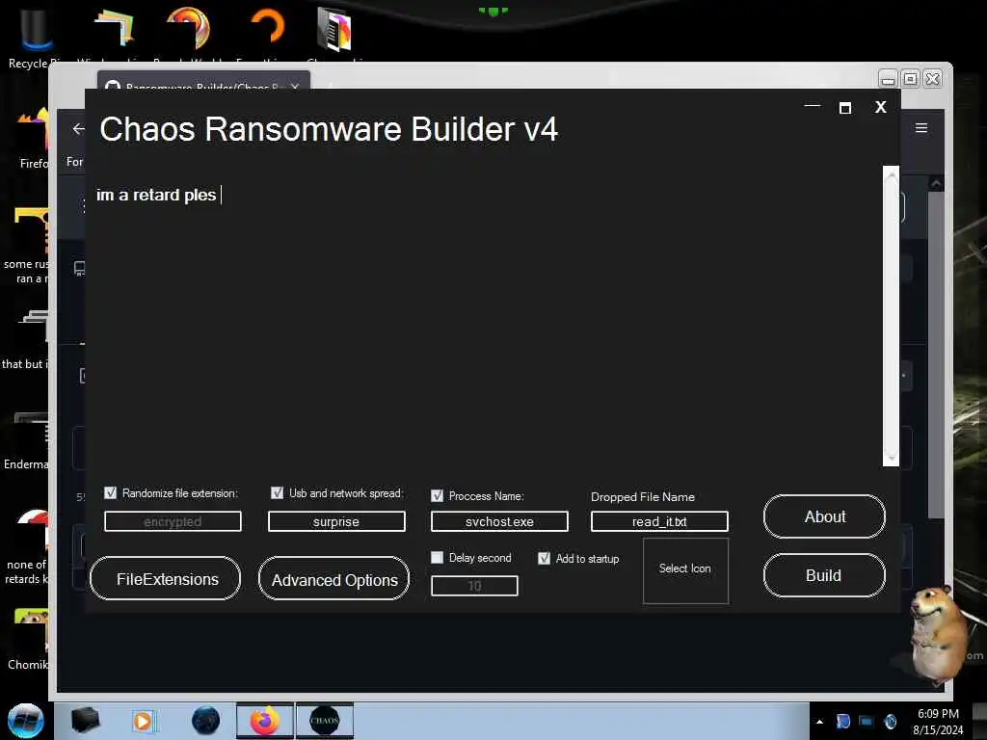Click the note text area scrollbar
This screenshot has width=987, height=740.
(x=891, y=316)
